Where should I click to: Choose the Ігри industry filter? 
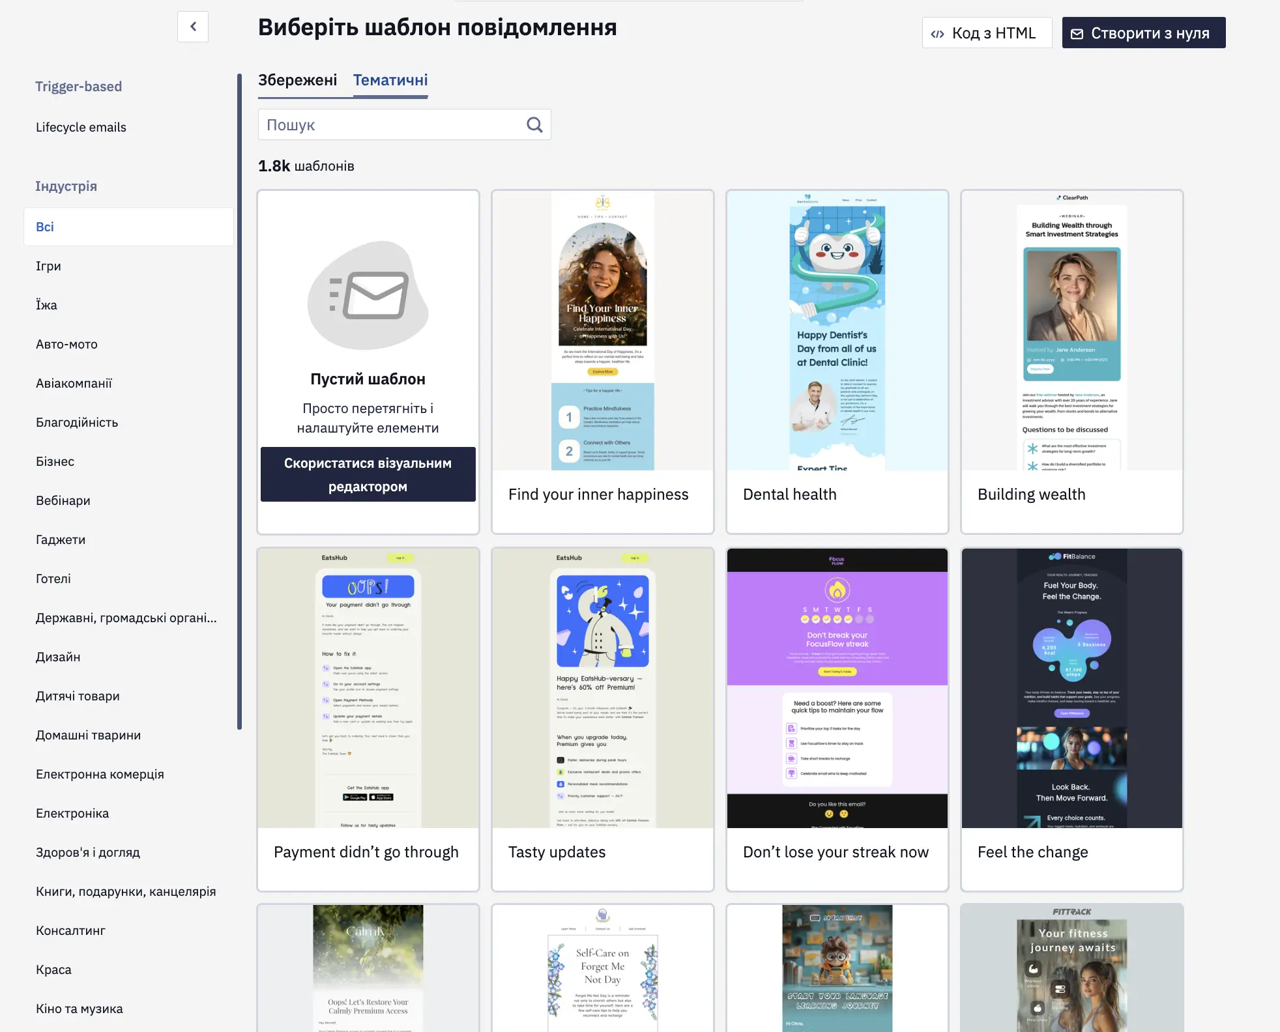(x=48, y=266)
